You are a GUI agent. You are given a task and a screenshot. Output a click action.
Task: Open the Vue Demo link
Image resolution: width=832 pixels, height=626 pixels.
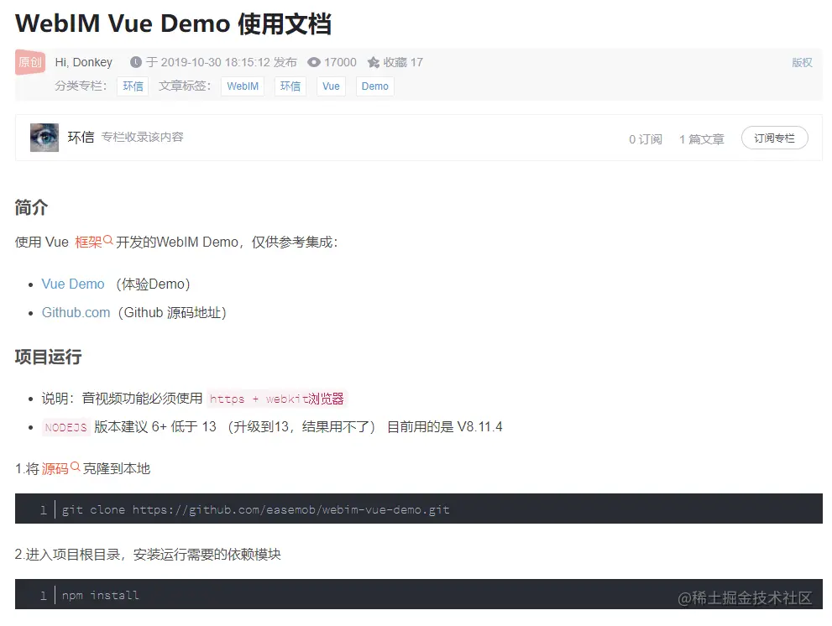73,284
